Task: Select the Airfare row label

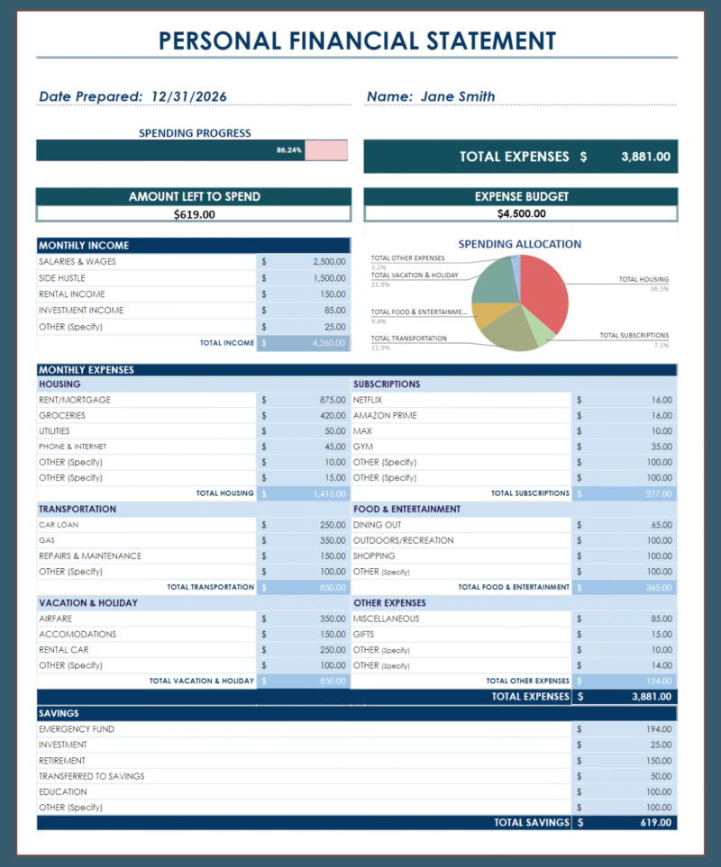Action: (55, 619)
